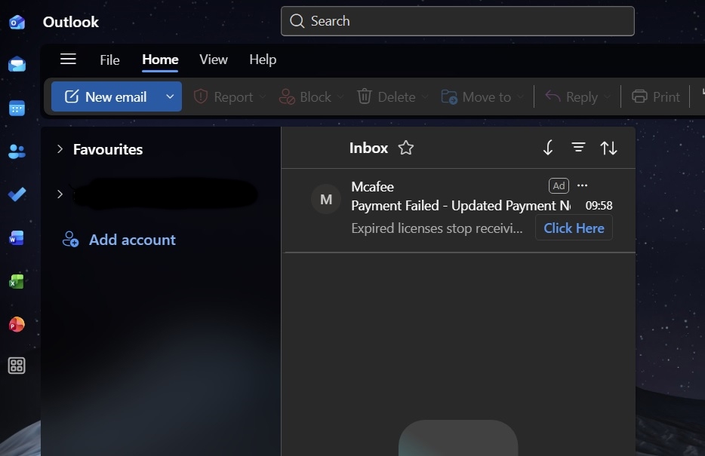Open the Calendar app in sidebar

17,109
